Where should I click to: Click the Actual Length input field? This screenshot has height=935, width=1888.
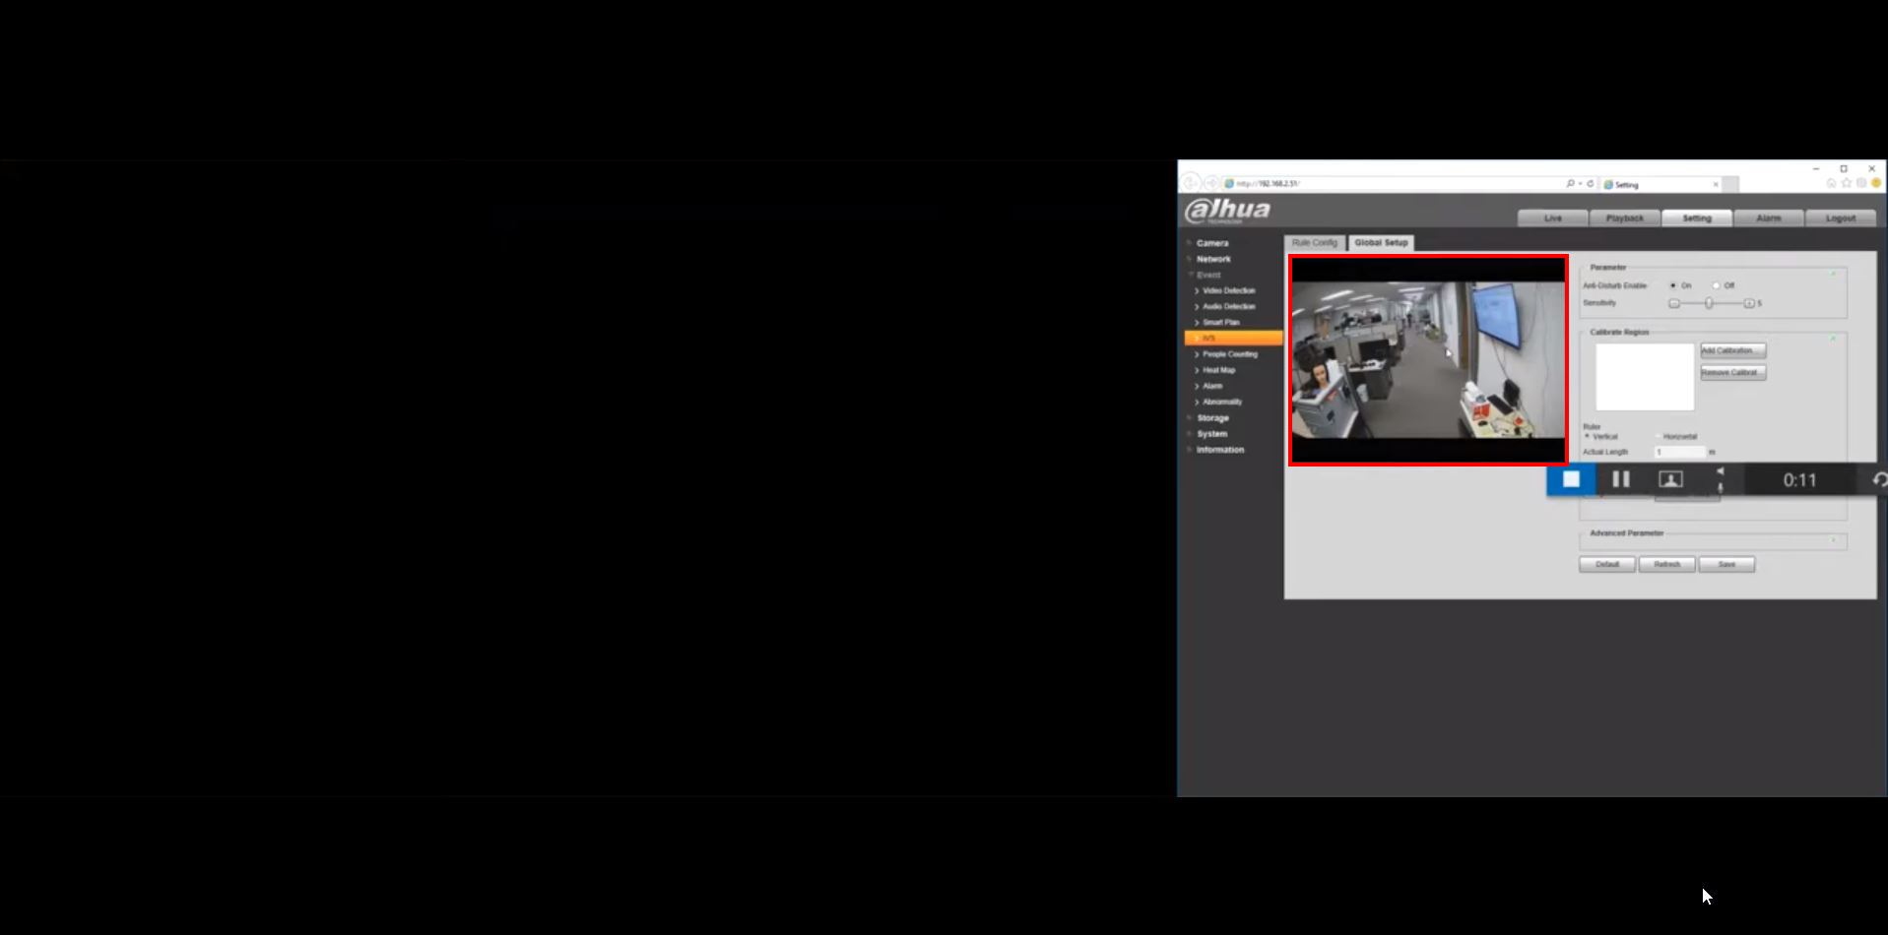click(x=1679, y=452)
